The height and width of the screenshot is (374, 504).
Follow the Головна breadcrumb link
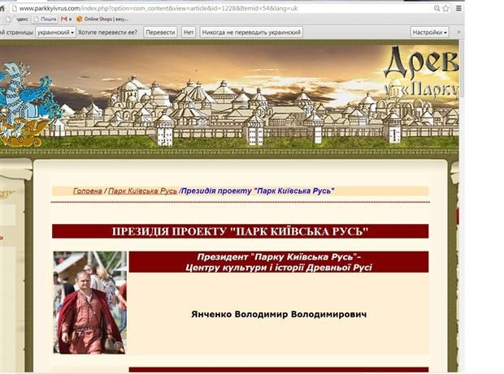coord(88,191)
